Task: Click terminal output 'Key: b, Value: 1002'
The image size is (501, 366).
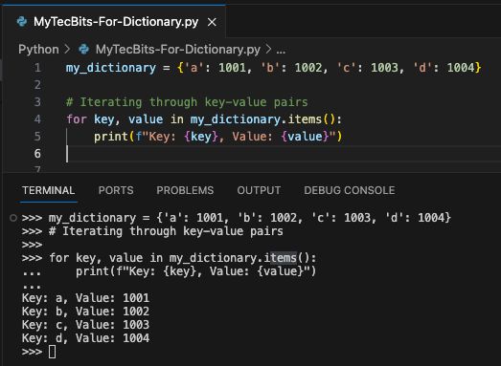Action: (x=85, y=312)
